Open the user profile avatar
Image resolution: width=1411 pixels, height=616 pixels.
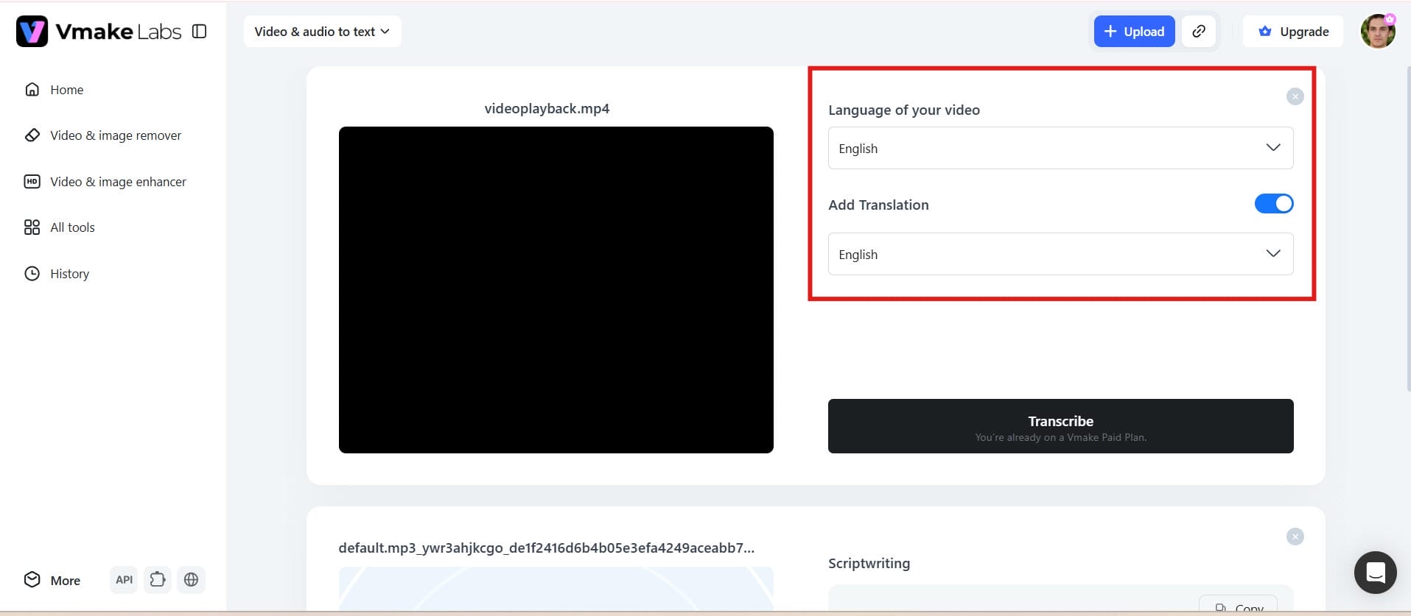(x=1378, y=32)
